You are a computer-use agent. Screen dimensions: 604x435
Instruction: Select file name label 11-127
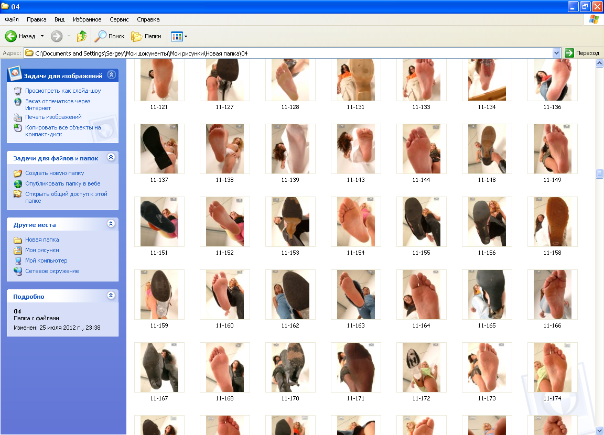[224, 107]
